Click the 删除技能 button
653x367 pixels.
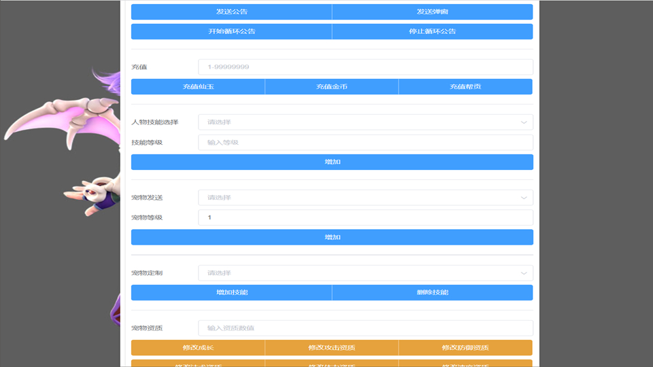(x=433, y=292)
